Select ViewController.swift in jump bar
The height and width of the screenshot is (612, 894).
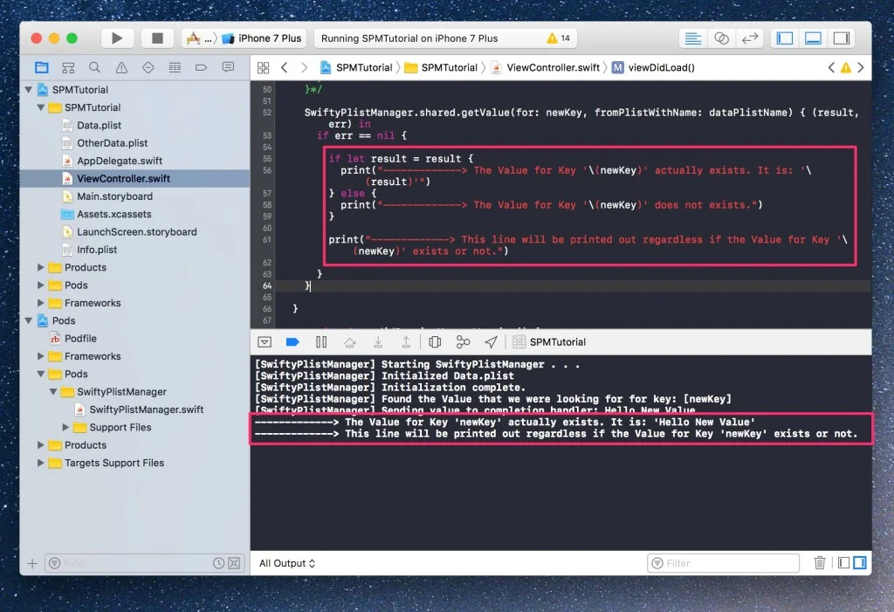coord(546,67)
